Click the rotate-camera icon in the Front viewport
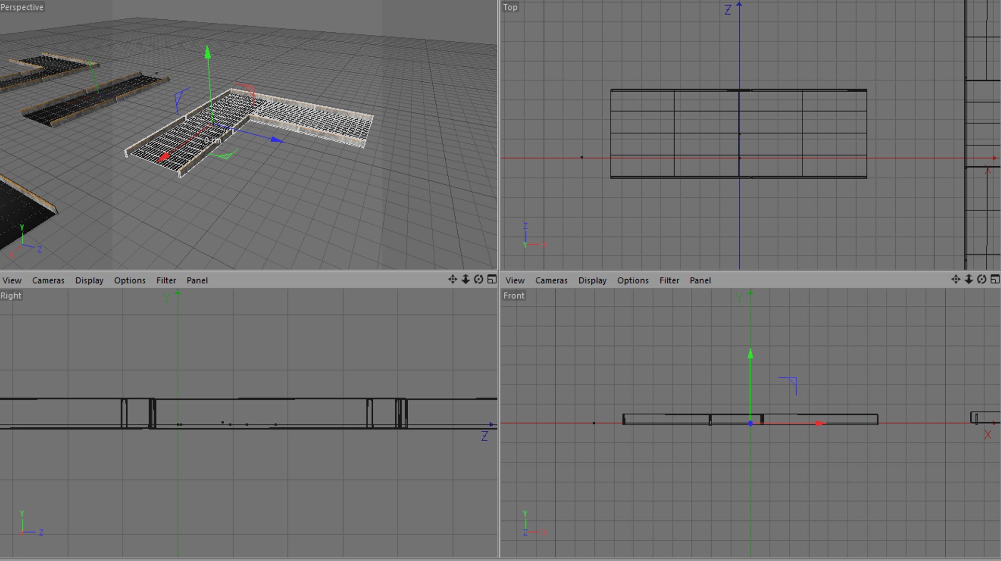The image size is (1001, 561). (982, 279)
